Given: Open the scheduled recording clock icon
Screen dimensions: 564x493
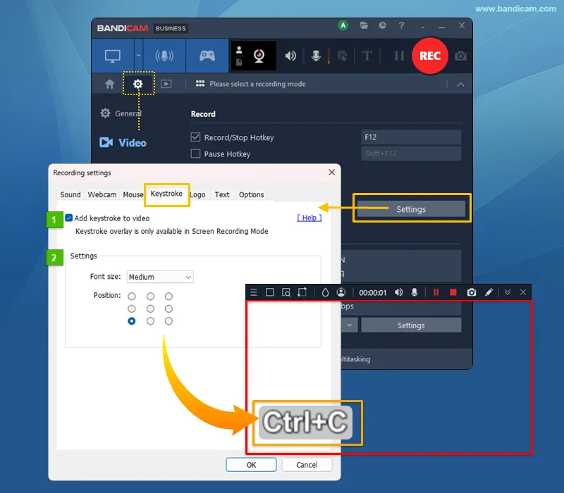Looking at the screenshot, I should coord(382,25).
